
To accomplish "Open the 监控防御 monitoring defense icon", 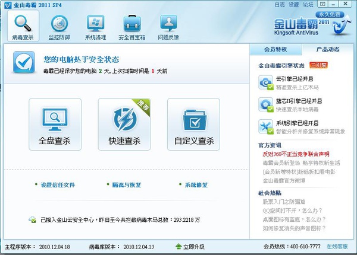I will click(59, 23).
